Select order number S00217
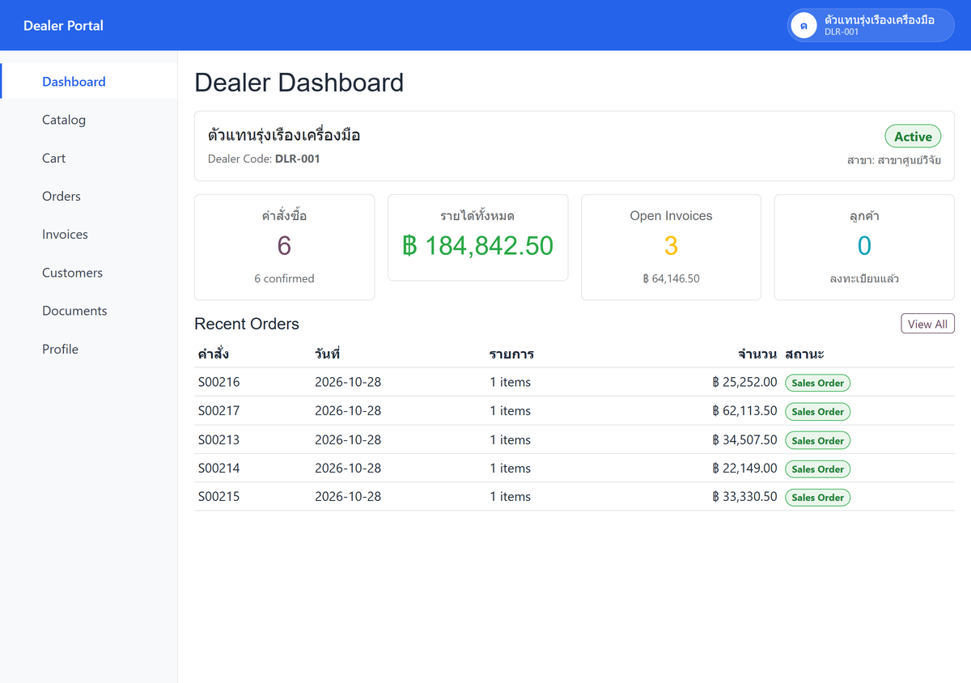Viewport: 971px width, 683px height. pos(219,411)
